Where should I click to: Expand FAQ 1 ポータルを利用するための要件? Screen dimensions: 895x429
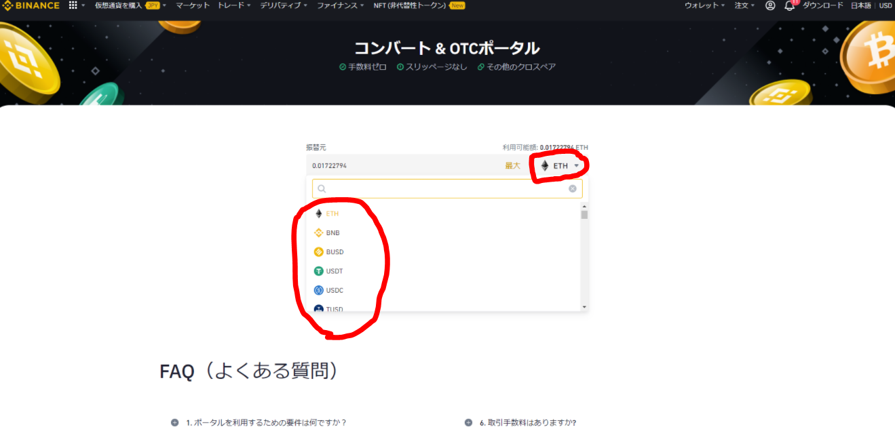[x=259, y=422]
